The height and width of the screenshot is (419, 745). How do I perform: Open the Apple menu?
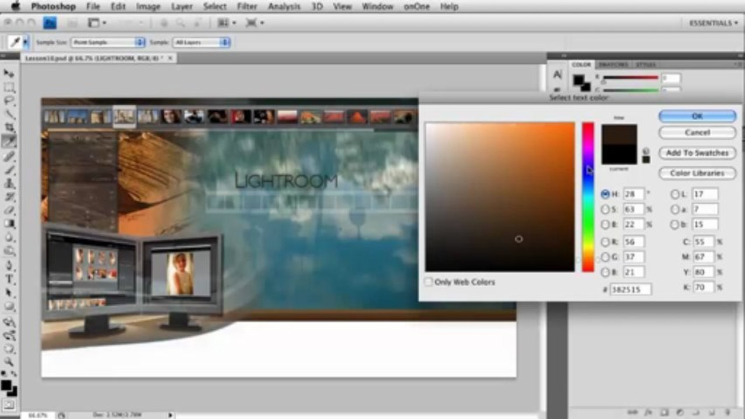(x=16, y=6)
